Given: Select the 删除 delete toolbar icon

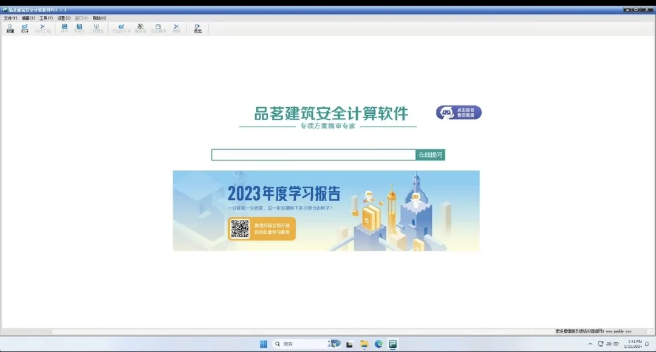Looking at the screenshot, I should [176, 27].
